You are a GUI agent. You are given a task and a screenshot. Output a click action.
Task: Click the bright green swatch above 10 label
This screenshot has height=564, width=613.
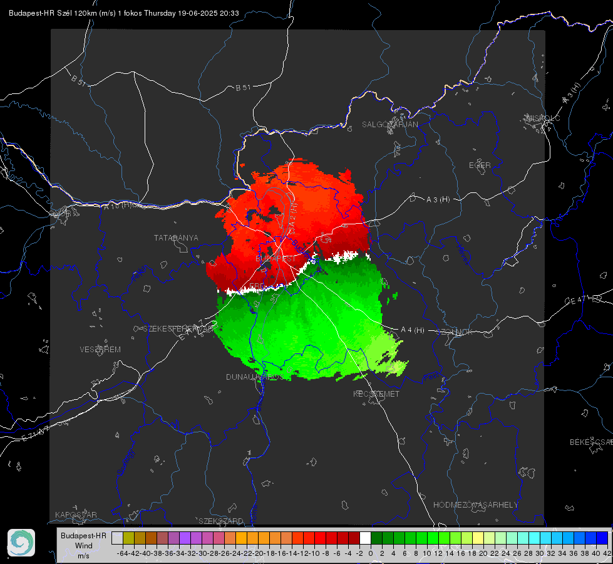[433, 538]
